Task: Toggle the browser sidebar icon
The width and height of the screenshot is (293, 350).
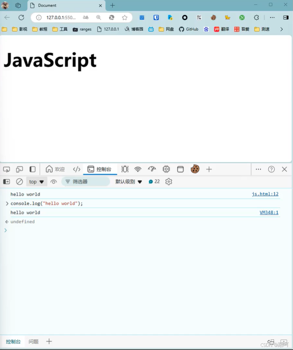Action: pos(286,17)
